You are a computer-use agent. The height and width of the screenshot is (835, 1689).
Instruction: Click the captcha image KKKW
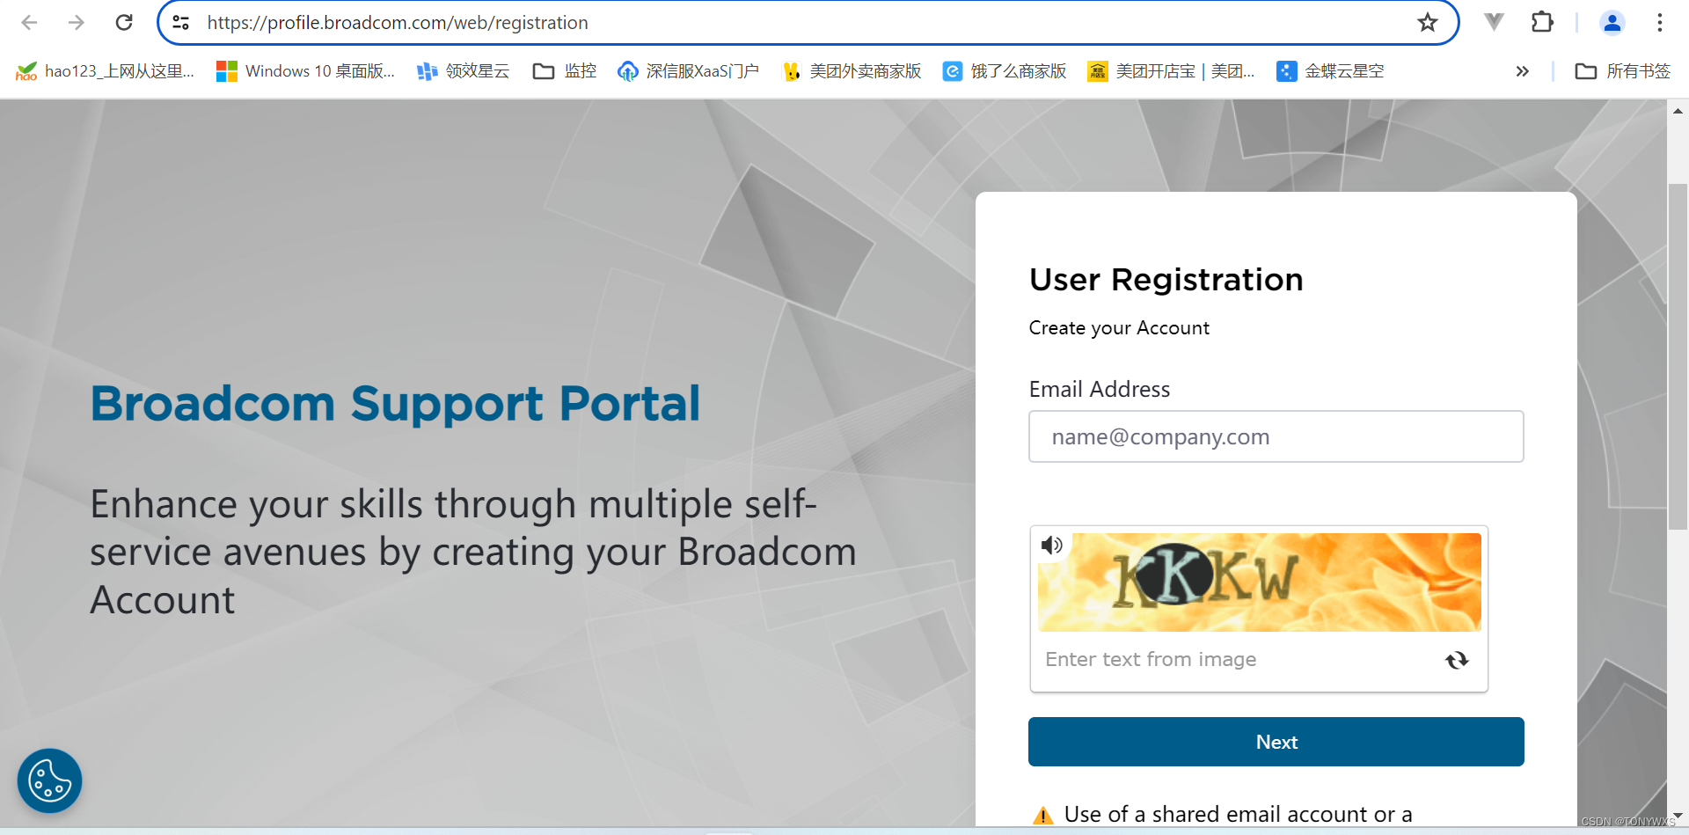pos(1259,582)
